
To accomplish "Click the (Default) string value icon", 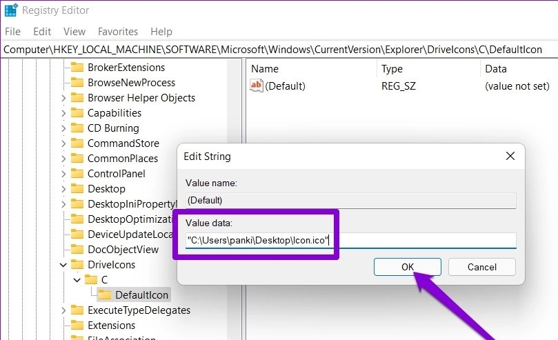I will pos(257,86).
